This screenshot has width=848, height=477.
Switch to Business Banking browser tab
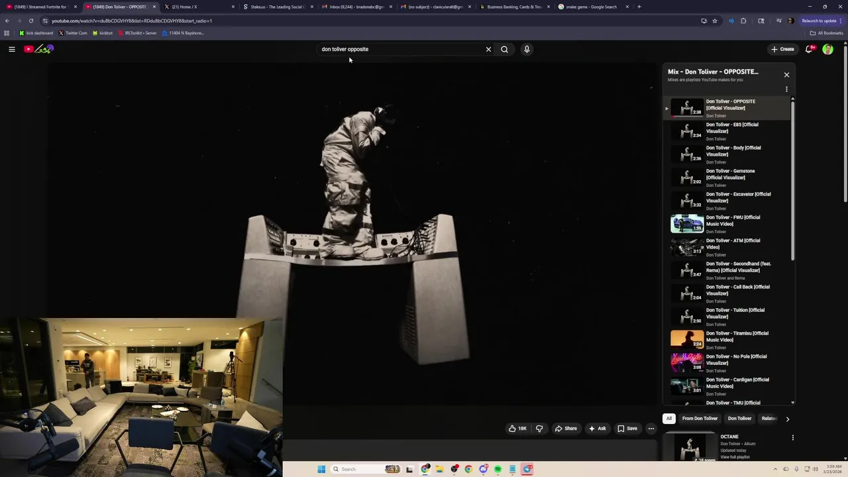coord(514,7)
